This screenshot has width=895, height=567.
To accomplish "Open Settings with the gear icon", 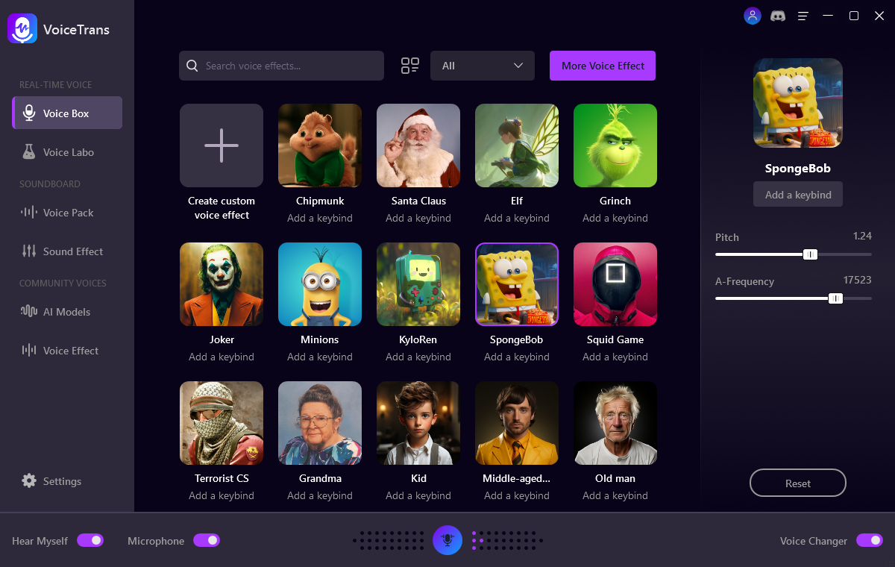I will click(x=29, y=481).
